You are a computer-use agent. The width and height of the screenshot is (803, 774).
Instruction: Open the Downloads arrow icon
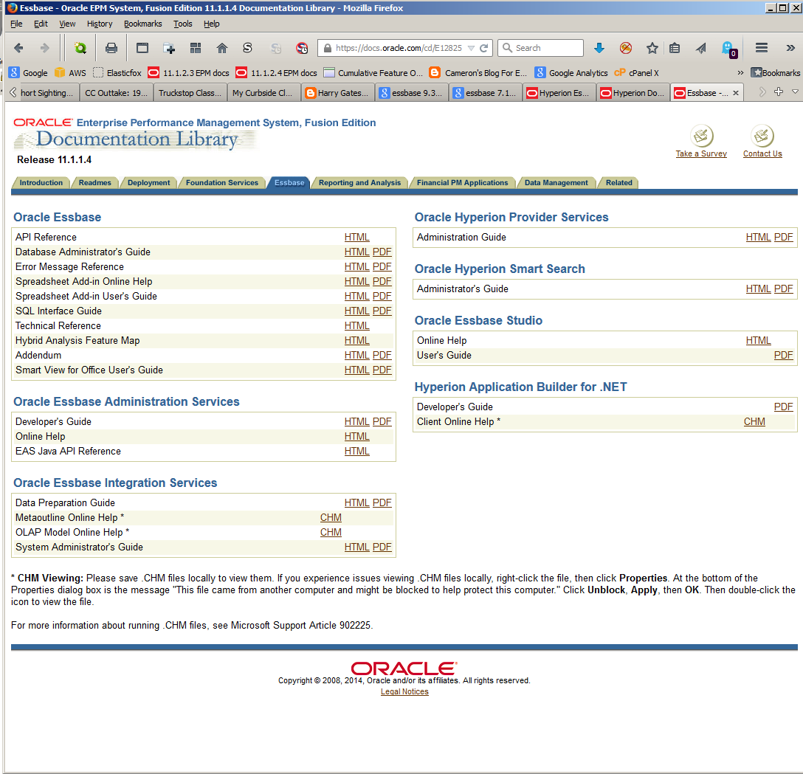click(x=599, y=48)
